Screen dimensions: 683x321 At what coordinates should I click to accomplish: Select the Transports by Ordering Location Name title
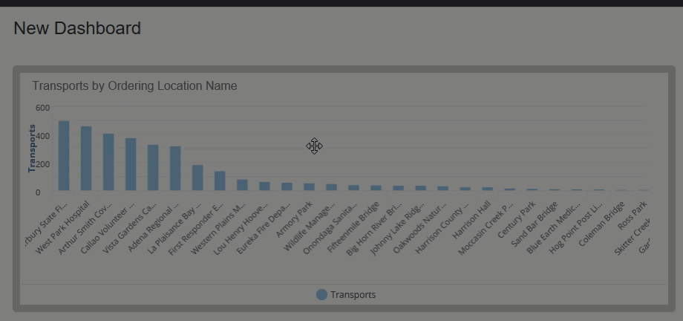click(x=134, y=86)
